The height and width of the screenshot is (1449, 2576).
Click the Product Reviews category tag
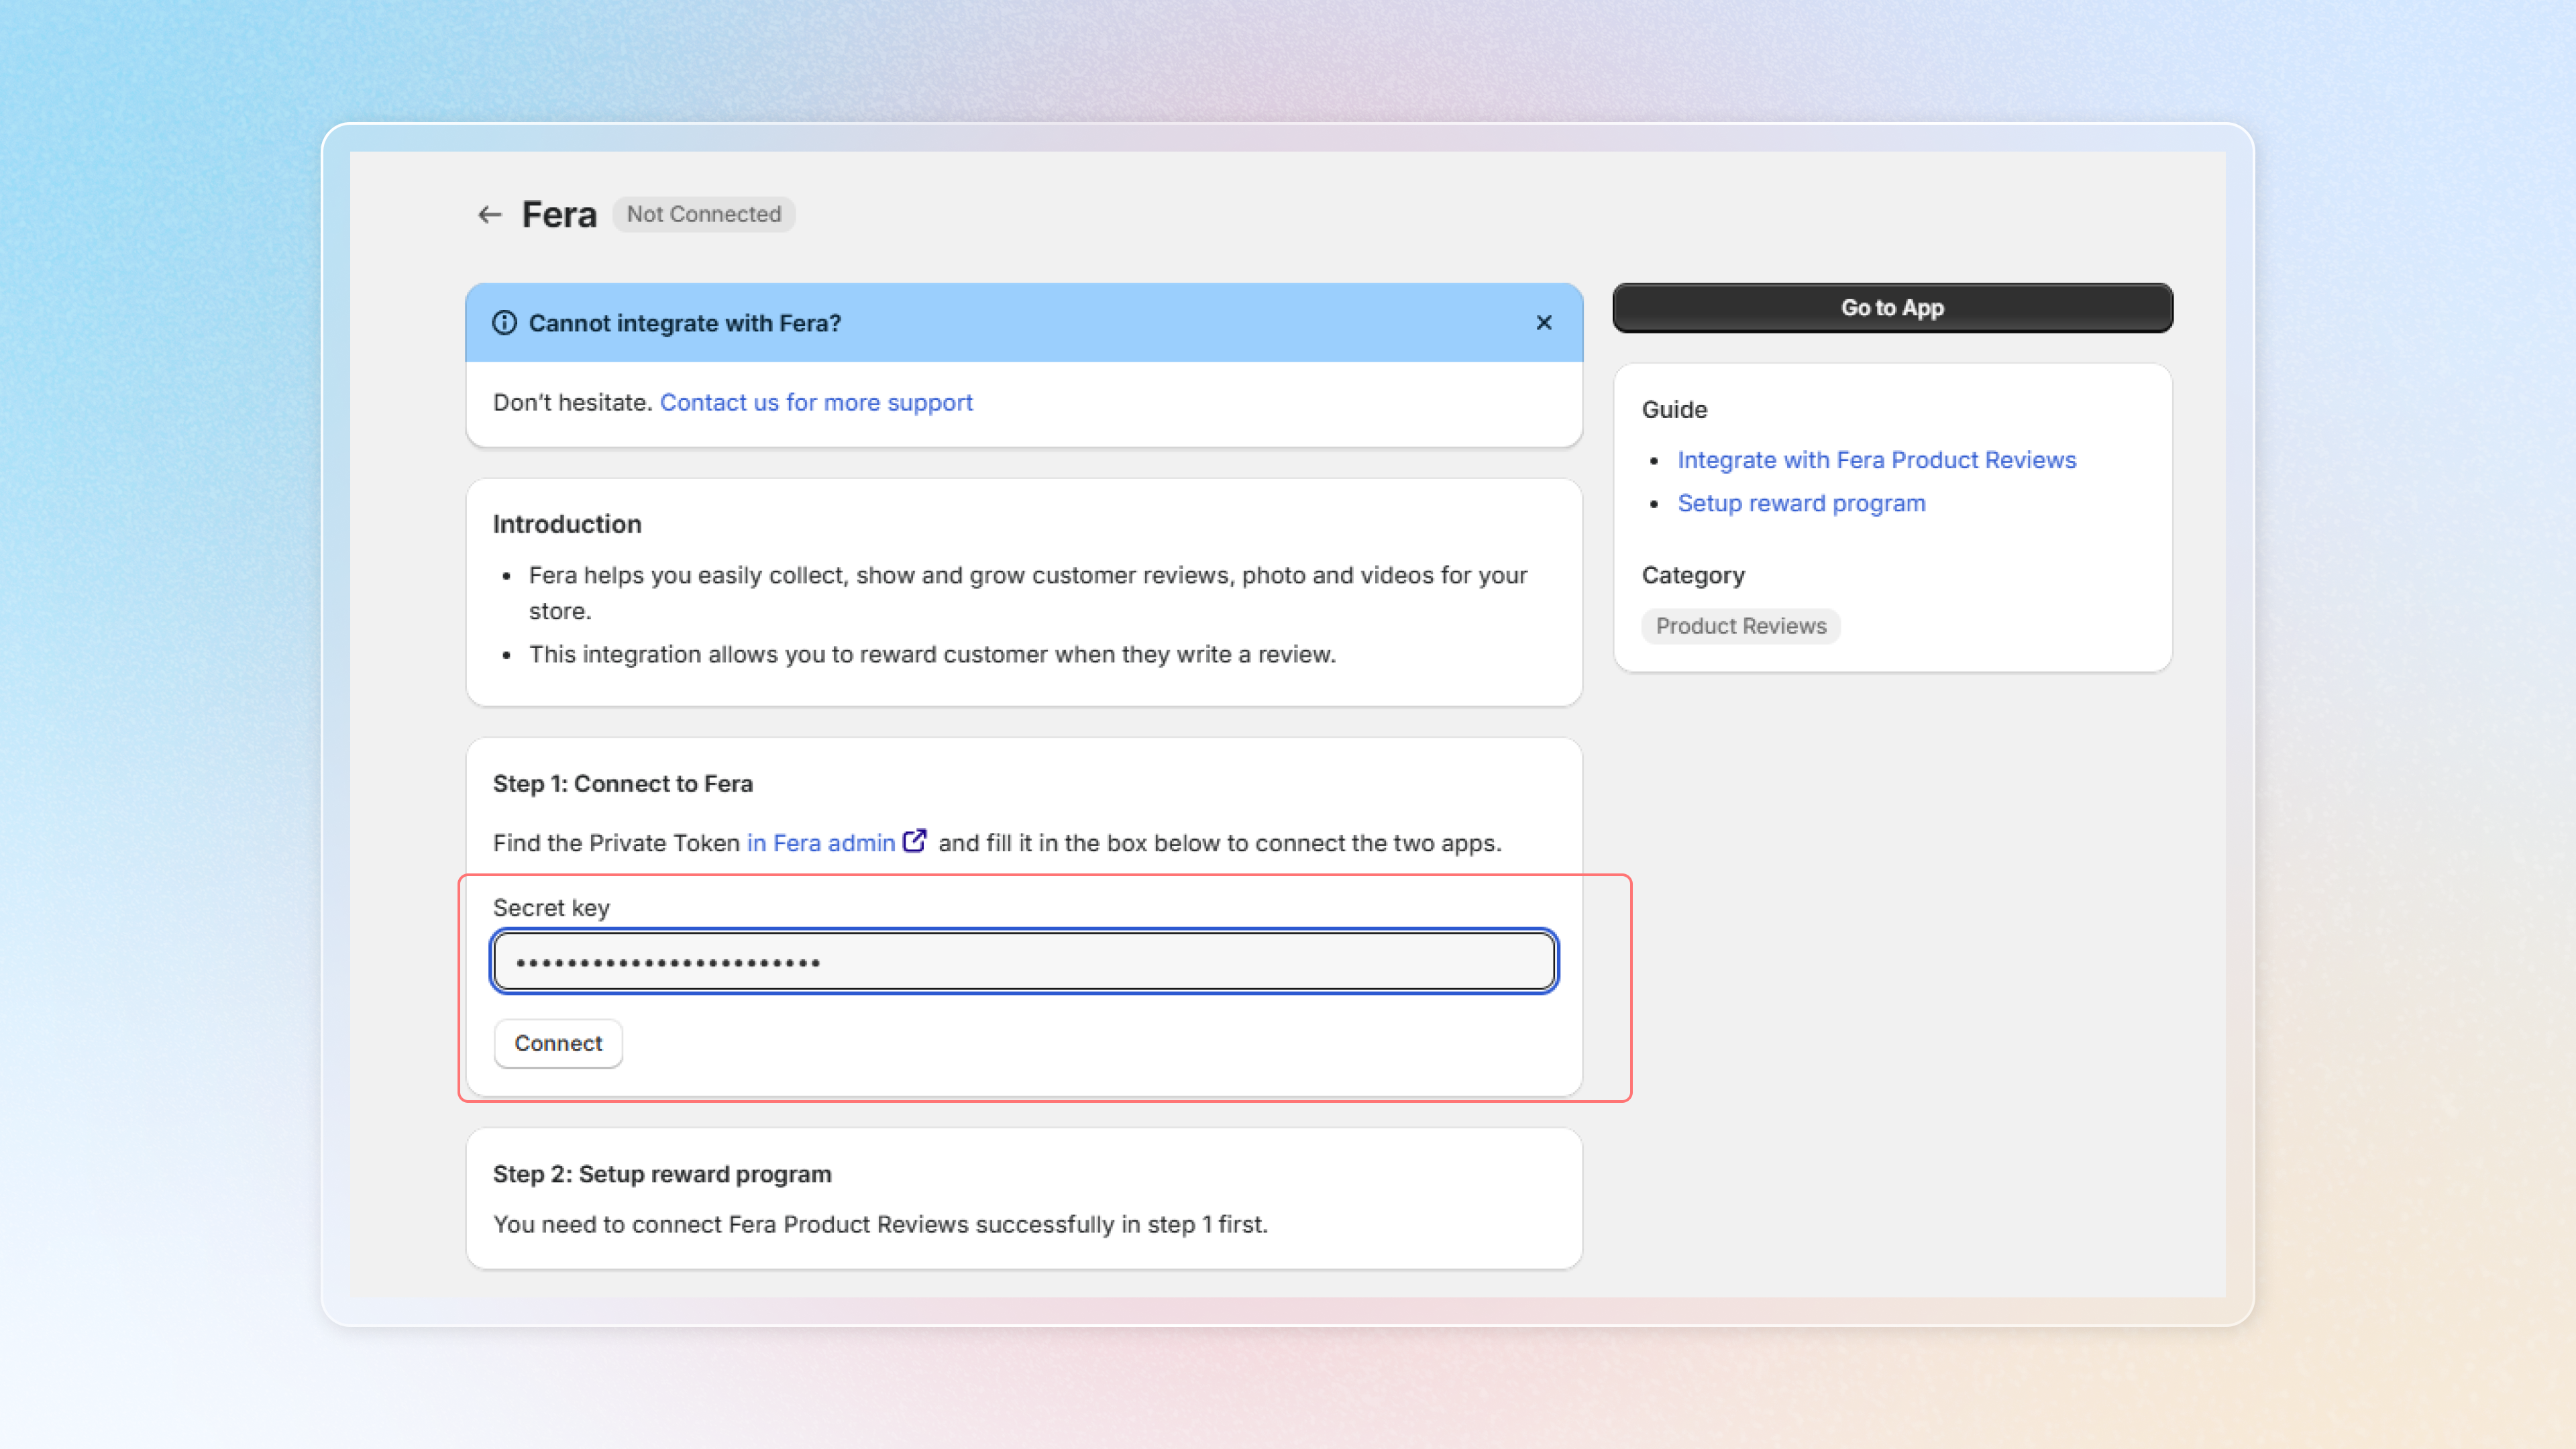pos(1740,626)
